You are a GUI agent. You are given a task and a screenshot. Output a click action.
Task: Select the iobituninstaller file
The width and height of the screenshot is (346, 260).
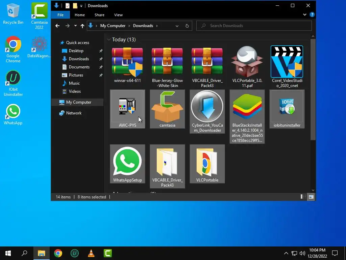(287, 109)
